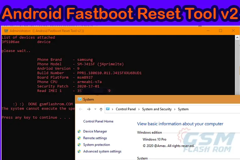This screenshot has width=240, height=160.
Task: Click the console scrollbar up arrow
Action: click(237, 37)
